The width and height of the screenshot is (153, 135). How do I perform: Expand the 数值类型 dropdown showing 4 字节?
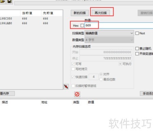point(109,40)
